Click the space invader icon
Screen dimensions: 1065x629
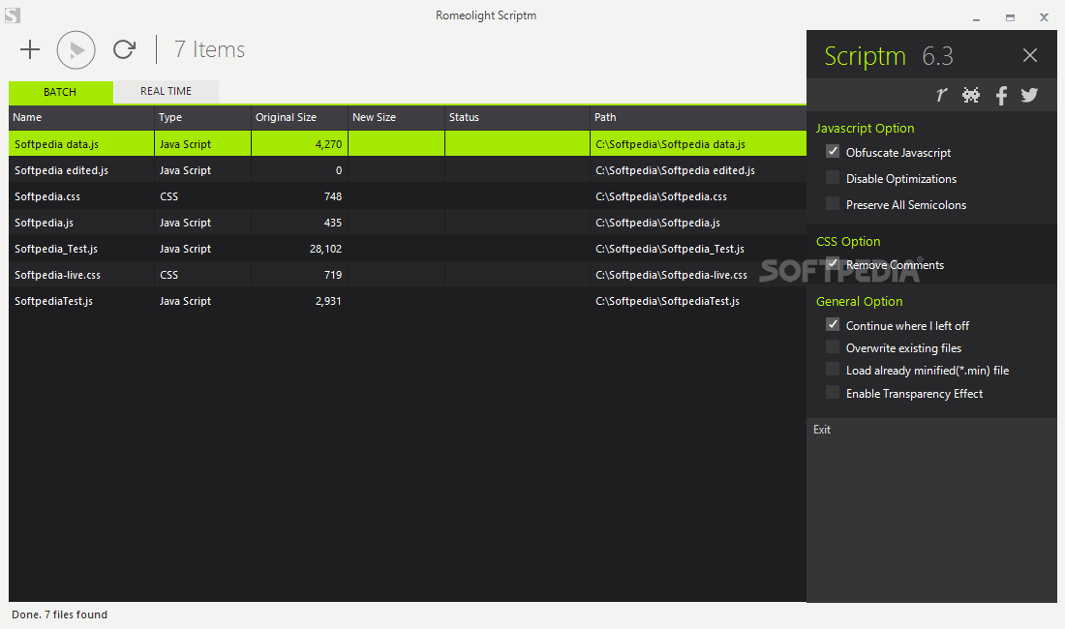[x=971, y=95]
